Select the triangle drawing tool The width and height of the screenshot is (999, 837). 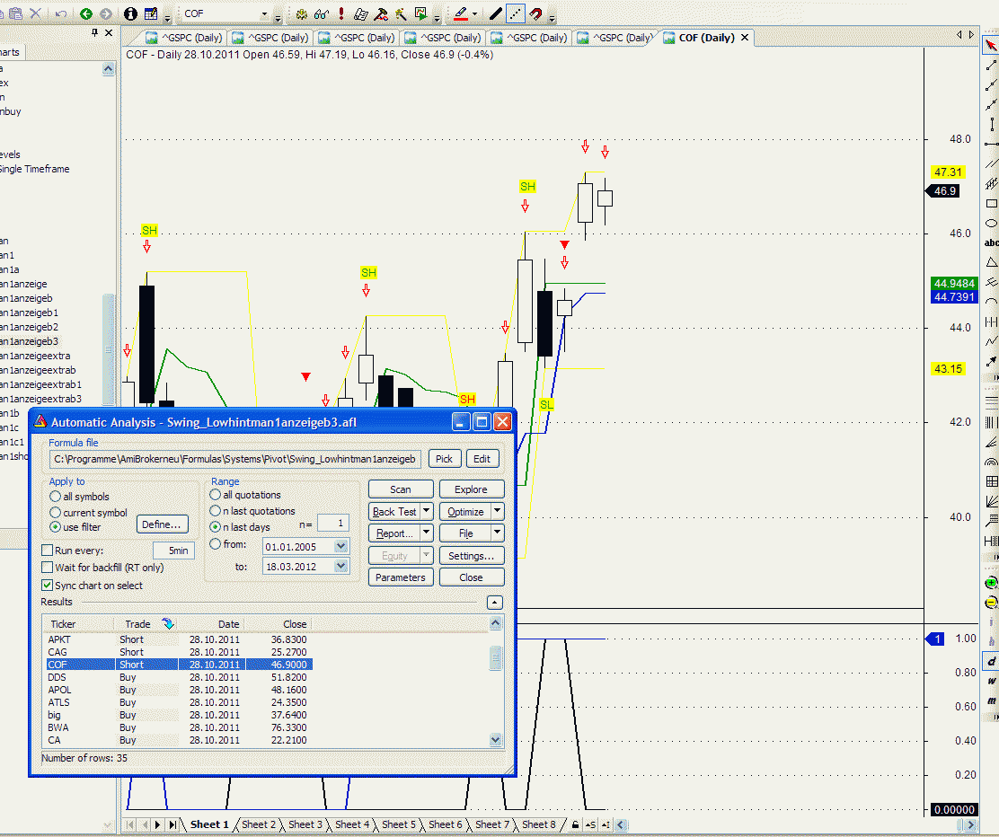[991, 262]
